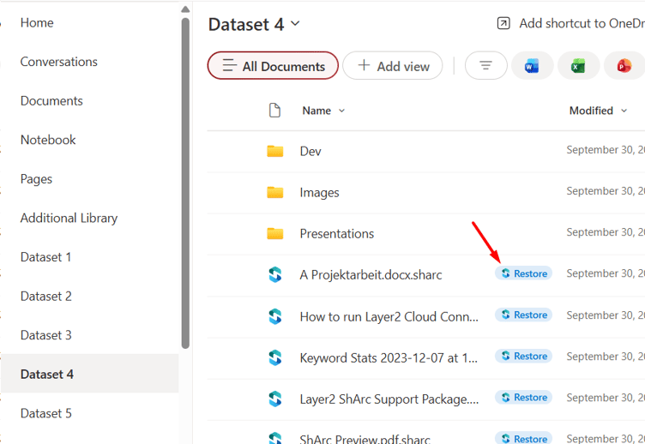645x444 pixels.
Task: Switch to All Documents view
Action: [273, 66]
